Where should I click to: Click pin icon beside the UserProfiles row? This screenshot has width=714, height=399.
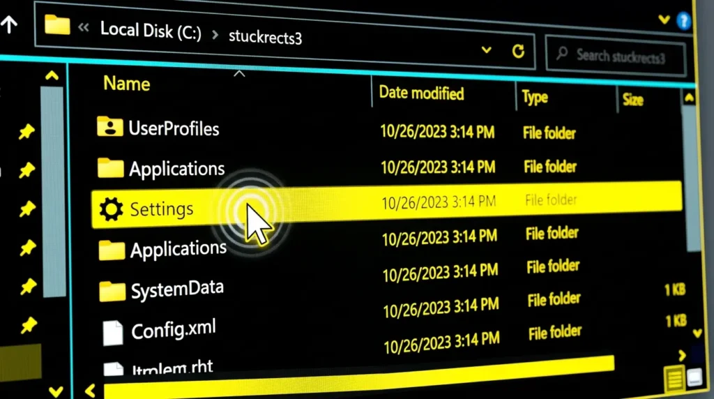click(x=26, y=132)
